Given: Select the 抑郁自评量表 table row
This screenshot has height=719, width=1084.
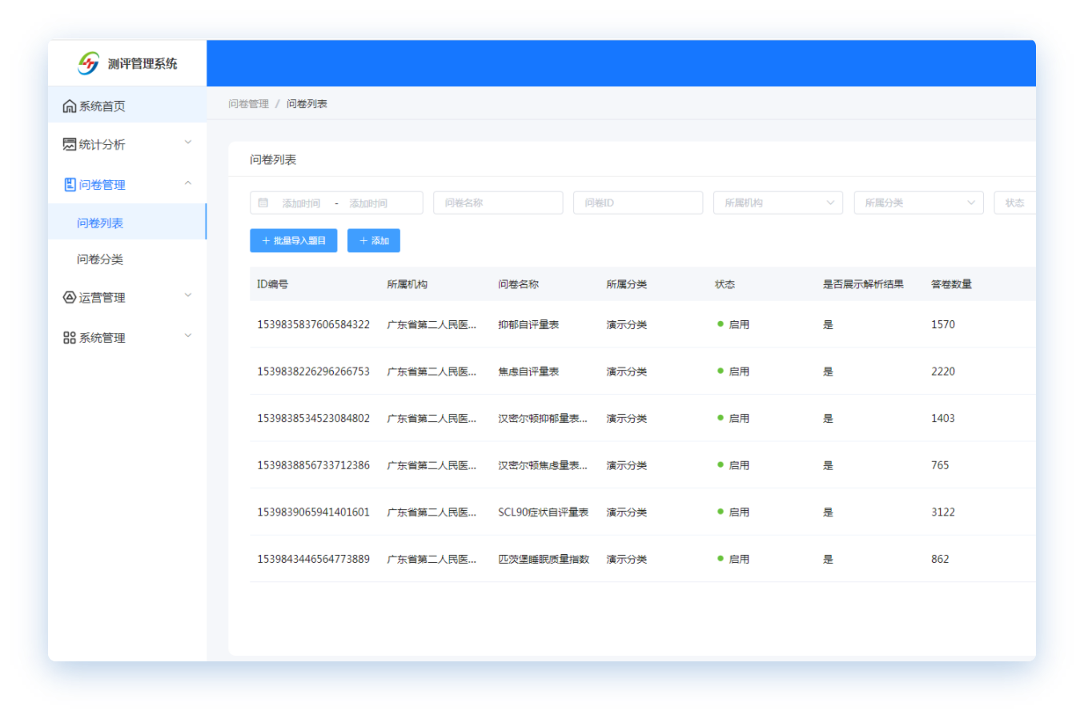Looking at the screenshot, I should tap(528, 325).
